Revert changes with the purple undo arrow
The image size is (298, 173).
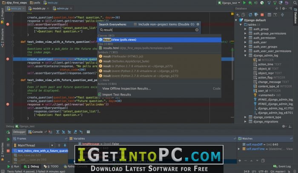coord(287,3)
